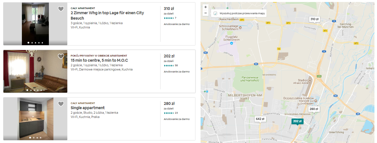
Task: Click the highlighted 202 zł map marker
Action: click(x=297, y=121)
